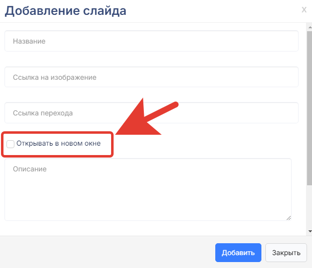The width and height of the screenshot is (312, 268).
Task: Click the vertical scrollbar thumb
Action: coord(310,108)
